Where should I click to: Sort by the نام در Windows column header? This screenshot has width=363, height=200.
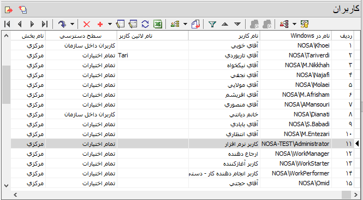(x=296, y=36)
